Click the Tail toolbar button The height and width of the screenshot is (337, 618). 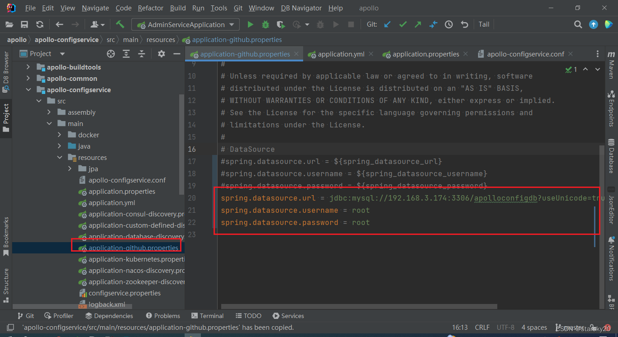coord(484,24)
